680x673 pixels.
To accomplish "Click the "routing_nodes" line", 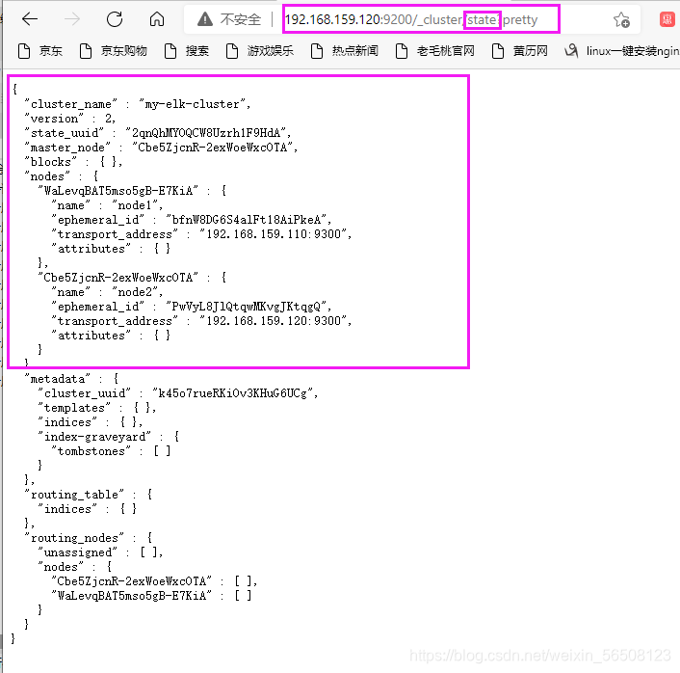I will 89,538.
